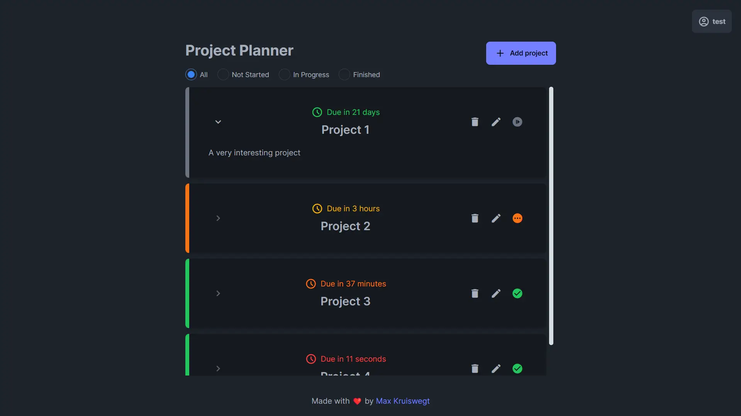Screen dimensions: 741x416
Task: Select the Not Started filter
Action: (x=223, y=74)
